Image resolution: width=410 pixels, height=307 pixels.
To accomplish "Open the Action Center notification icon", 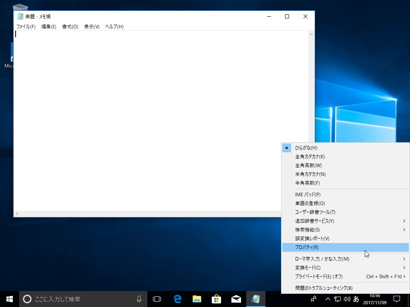I will [x=396, y=299].
